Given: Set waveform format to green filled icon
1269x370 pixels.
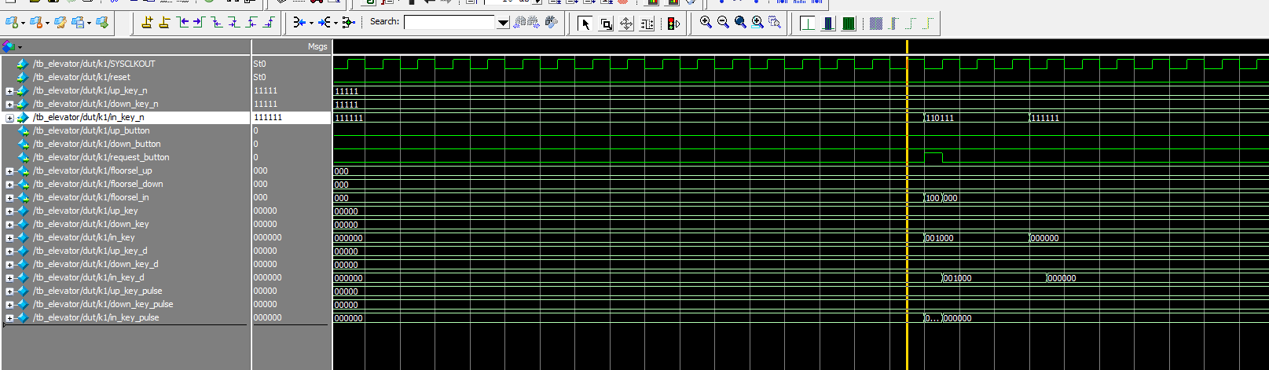Looking at the screenshot, I should pos(849,24).
